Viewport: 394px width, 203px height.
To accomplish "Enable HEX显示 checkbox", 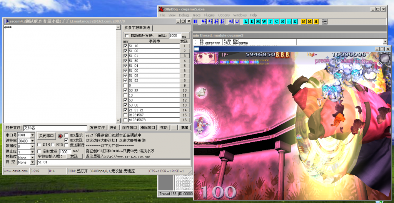I will (66, 135).
